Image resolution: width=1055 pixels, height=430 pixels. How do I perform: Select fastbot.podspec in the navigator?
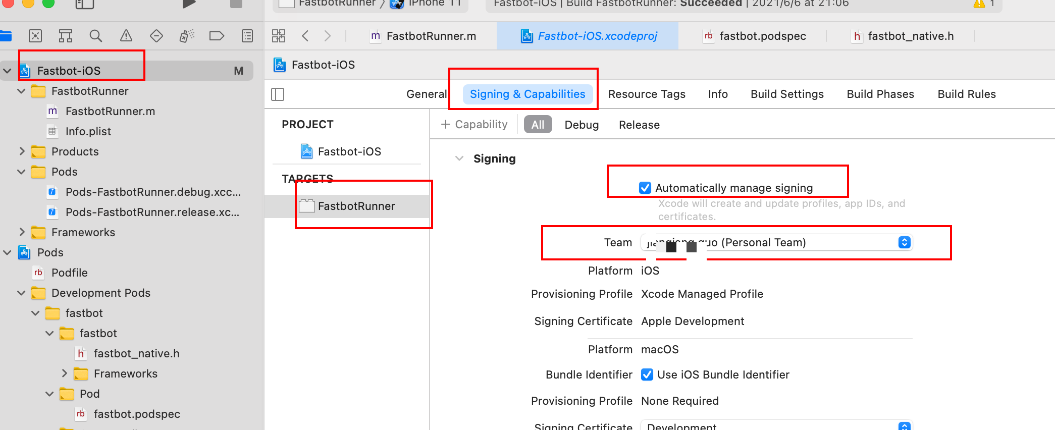coord(136,414)
